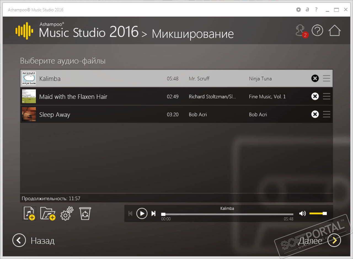Play the selected track
The width and height of the screenshot is (353, 259).
[142, 213]
